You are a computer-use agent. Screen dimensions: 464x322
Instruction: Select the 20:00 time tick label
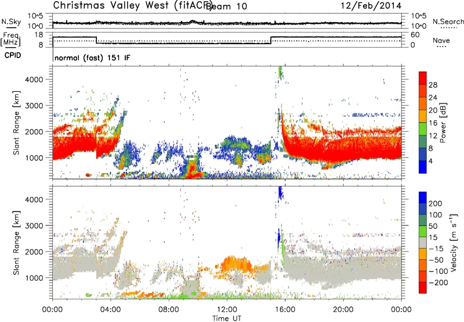343,310
